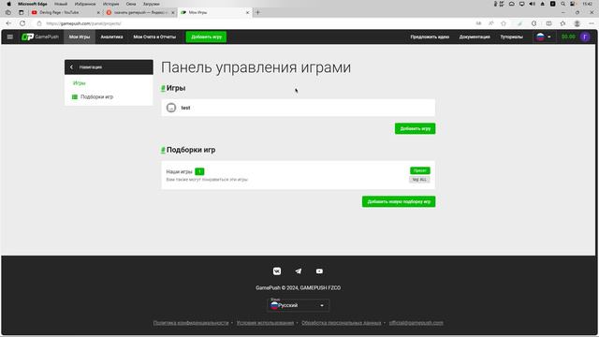Click the official@gamepush.com email link
This screenshot has width=599, height=337.
click(416, 323)
